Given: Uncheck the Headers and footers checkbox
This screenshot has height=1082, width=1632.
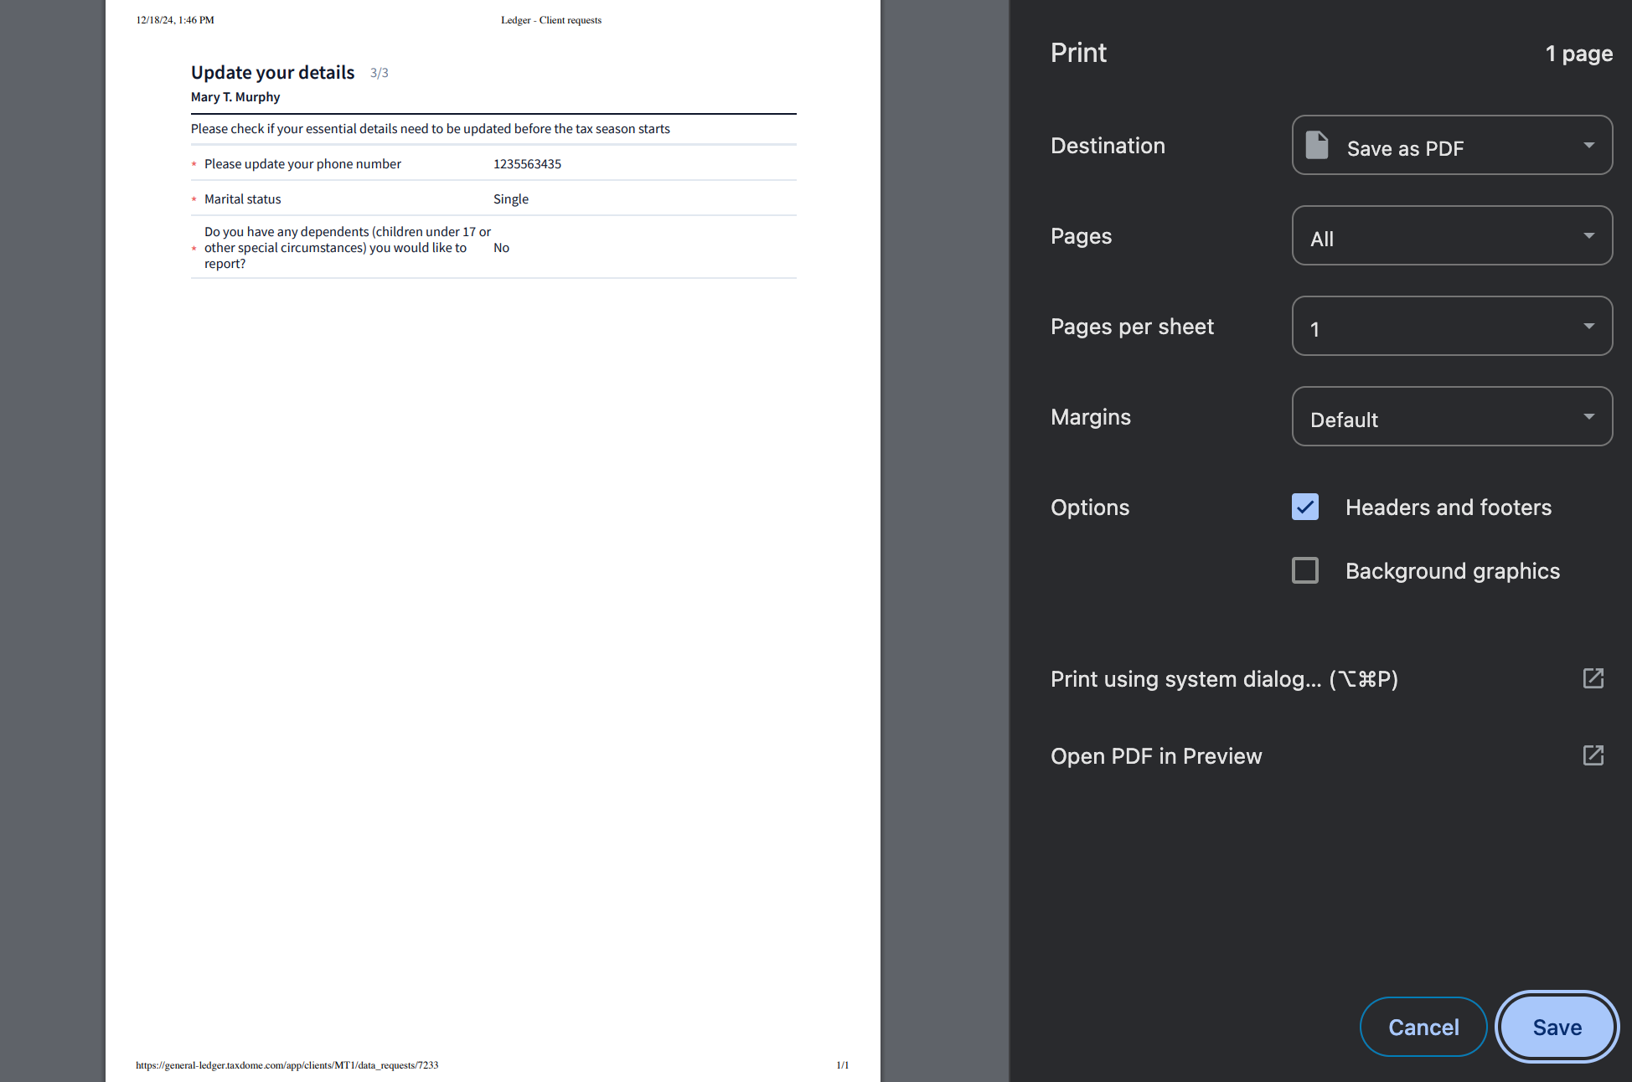Looking at the screenshot, I should pos(1305,508).
